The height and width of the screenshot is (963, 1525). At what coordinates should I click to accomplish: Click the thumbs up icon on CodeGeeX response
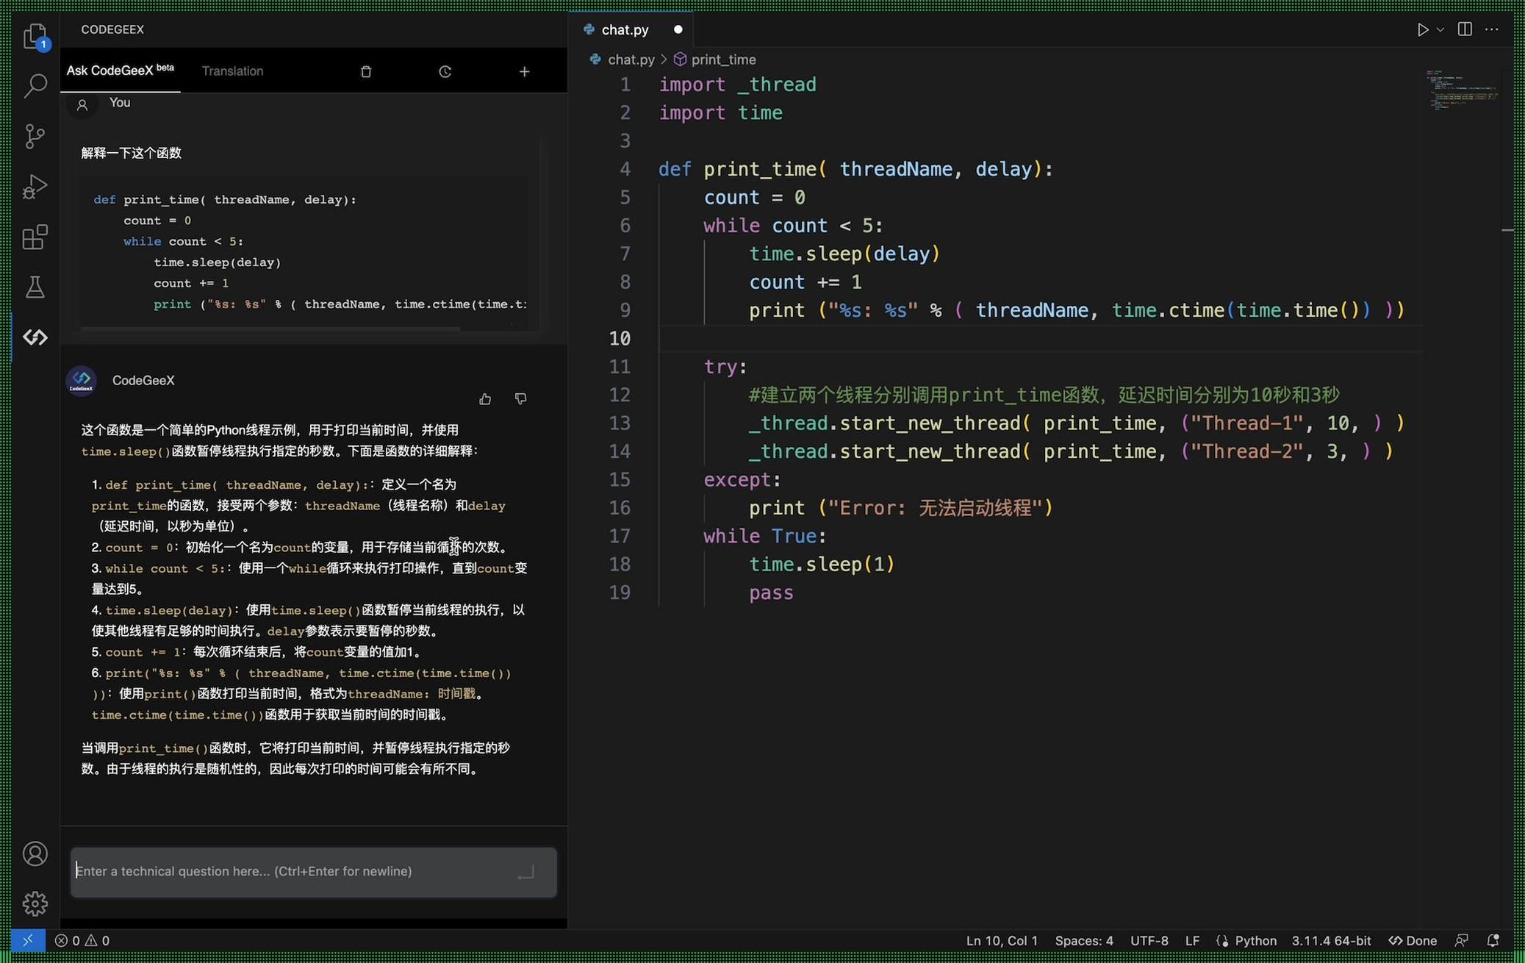click(x=484, y=398)
